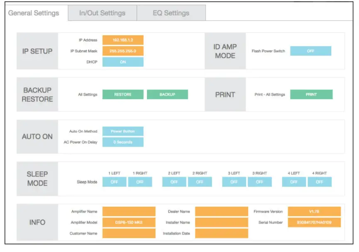Open the Auto On Method dropdown
Screen dimensions: 359x252
[x=123, y=131]
